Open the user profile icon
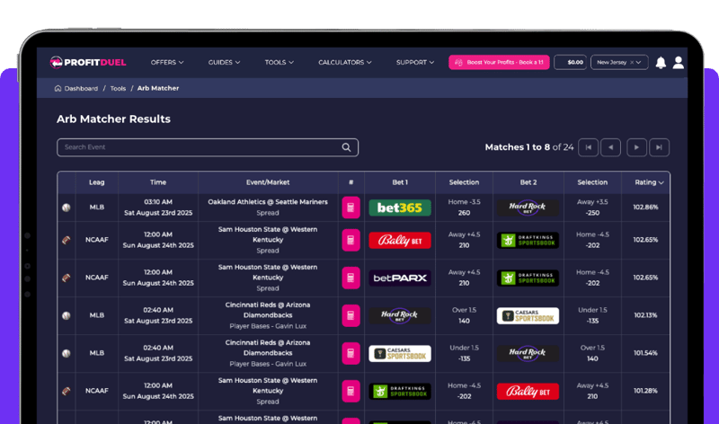The height and width of the screenshot is (424, 719). click(679, 63)
